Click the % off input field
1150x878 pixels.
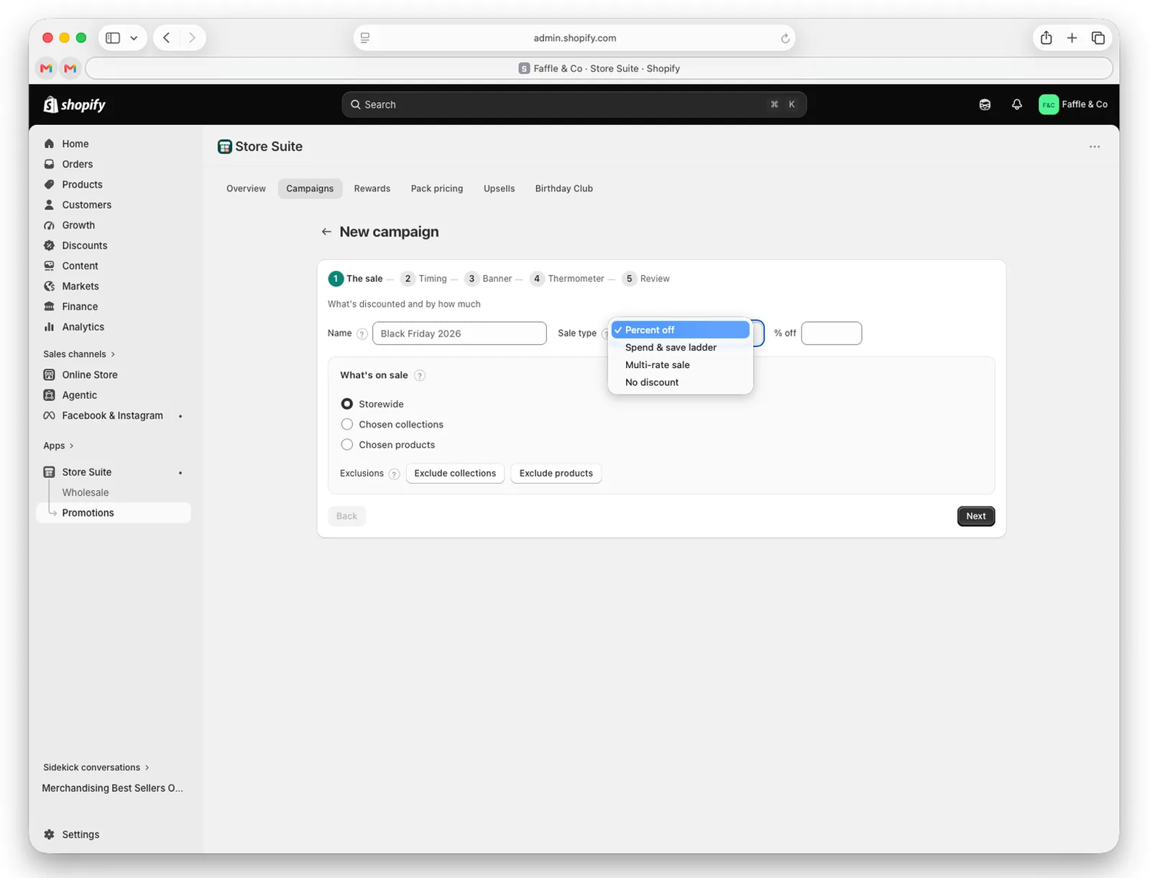pyautogui.click(x=832, y=333)
